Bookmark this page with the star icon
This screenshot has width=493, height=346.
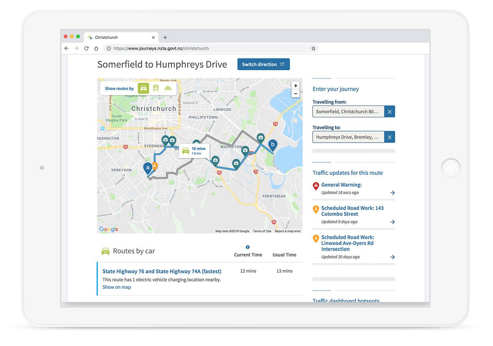pyautogui.click(x=313, y=48)
